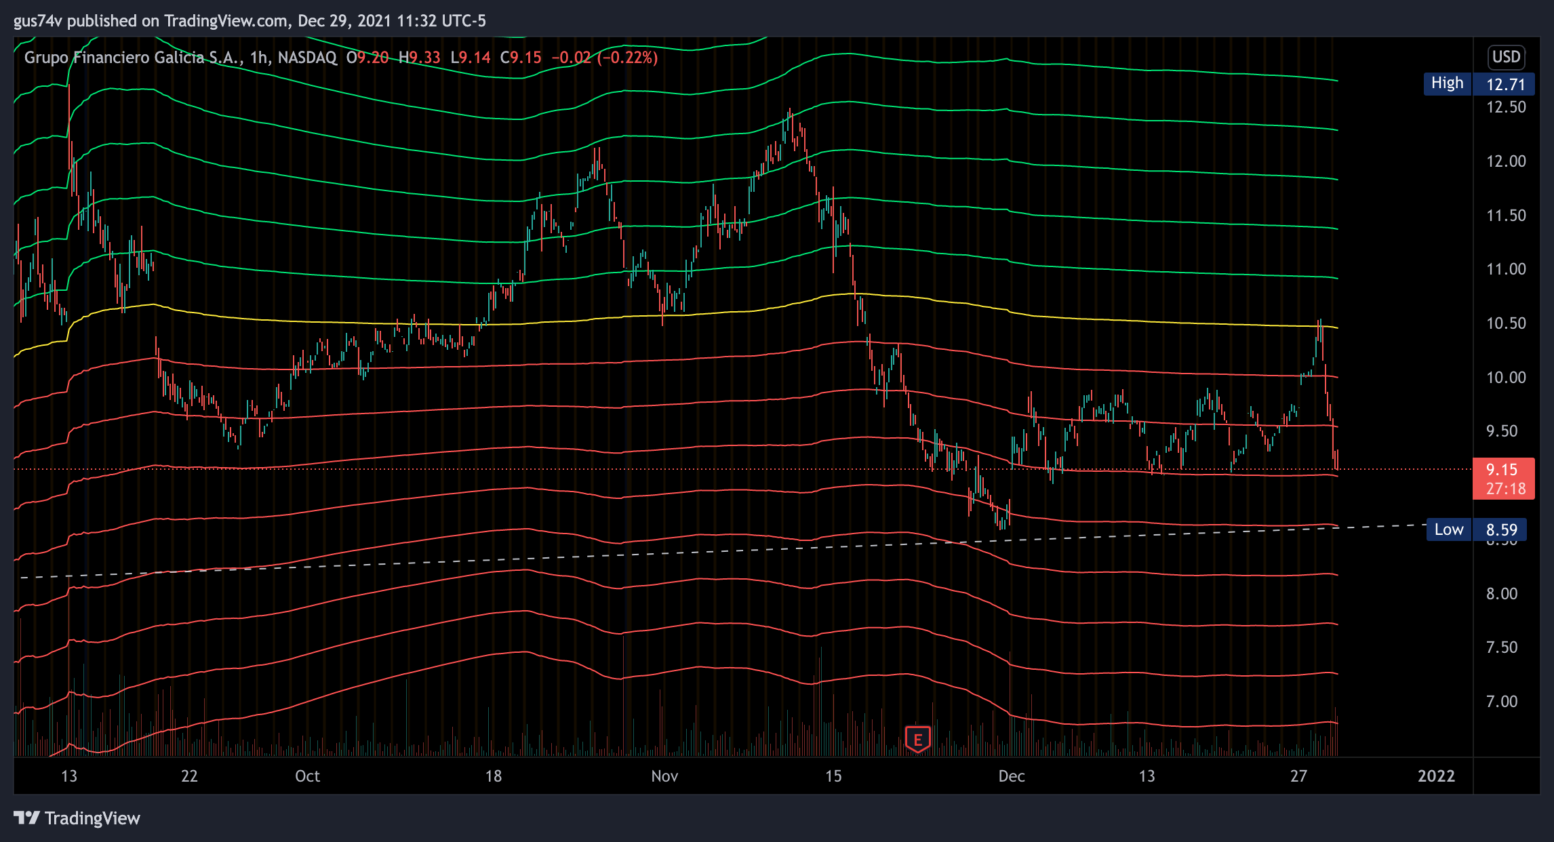The width and height of the screenshot is (1554, 842).
Task: Click the '27' date on time axis
Action: [x=1298, y=776]
